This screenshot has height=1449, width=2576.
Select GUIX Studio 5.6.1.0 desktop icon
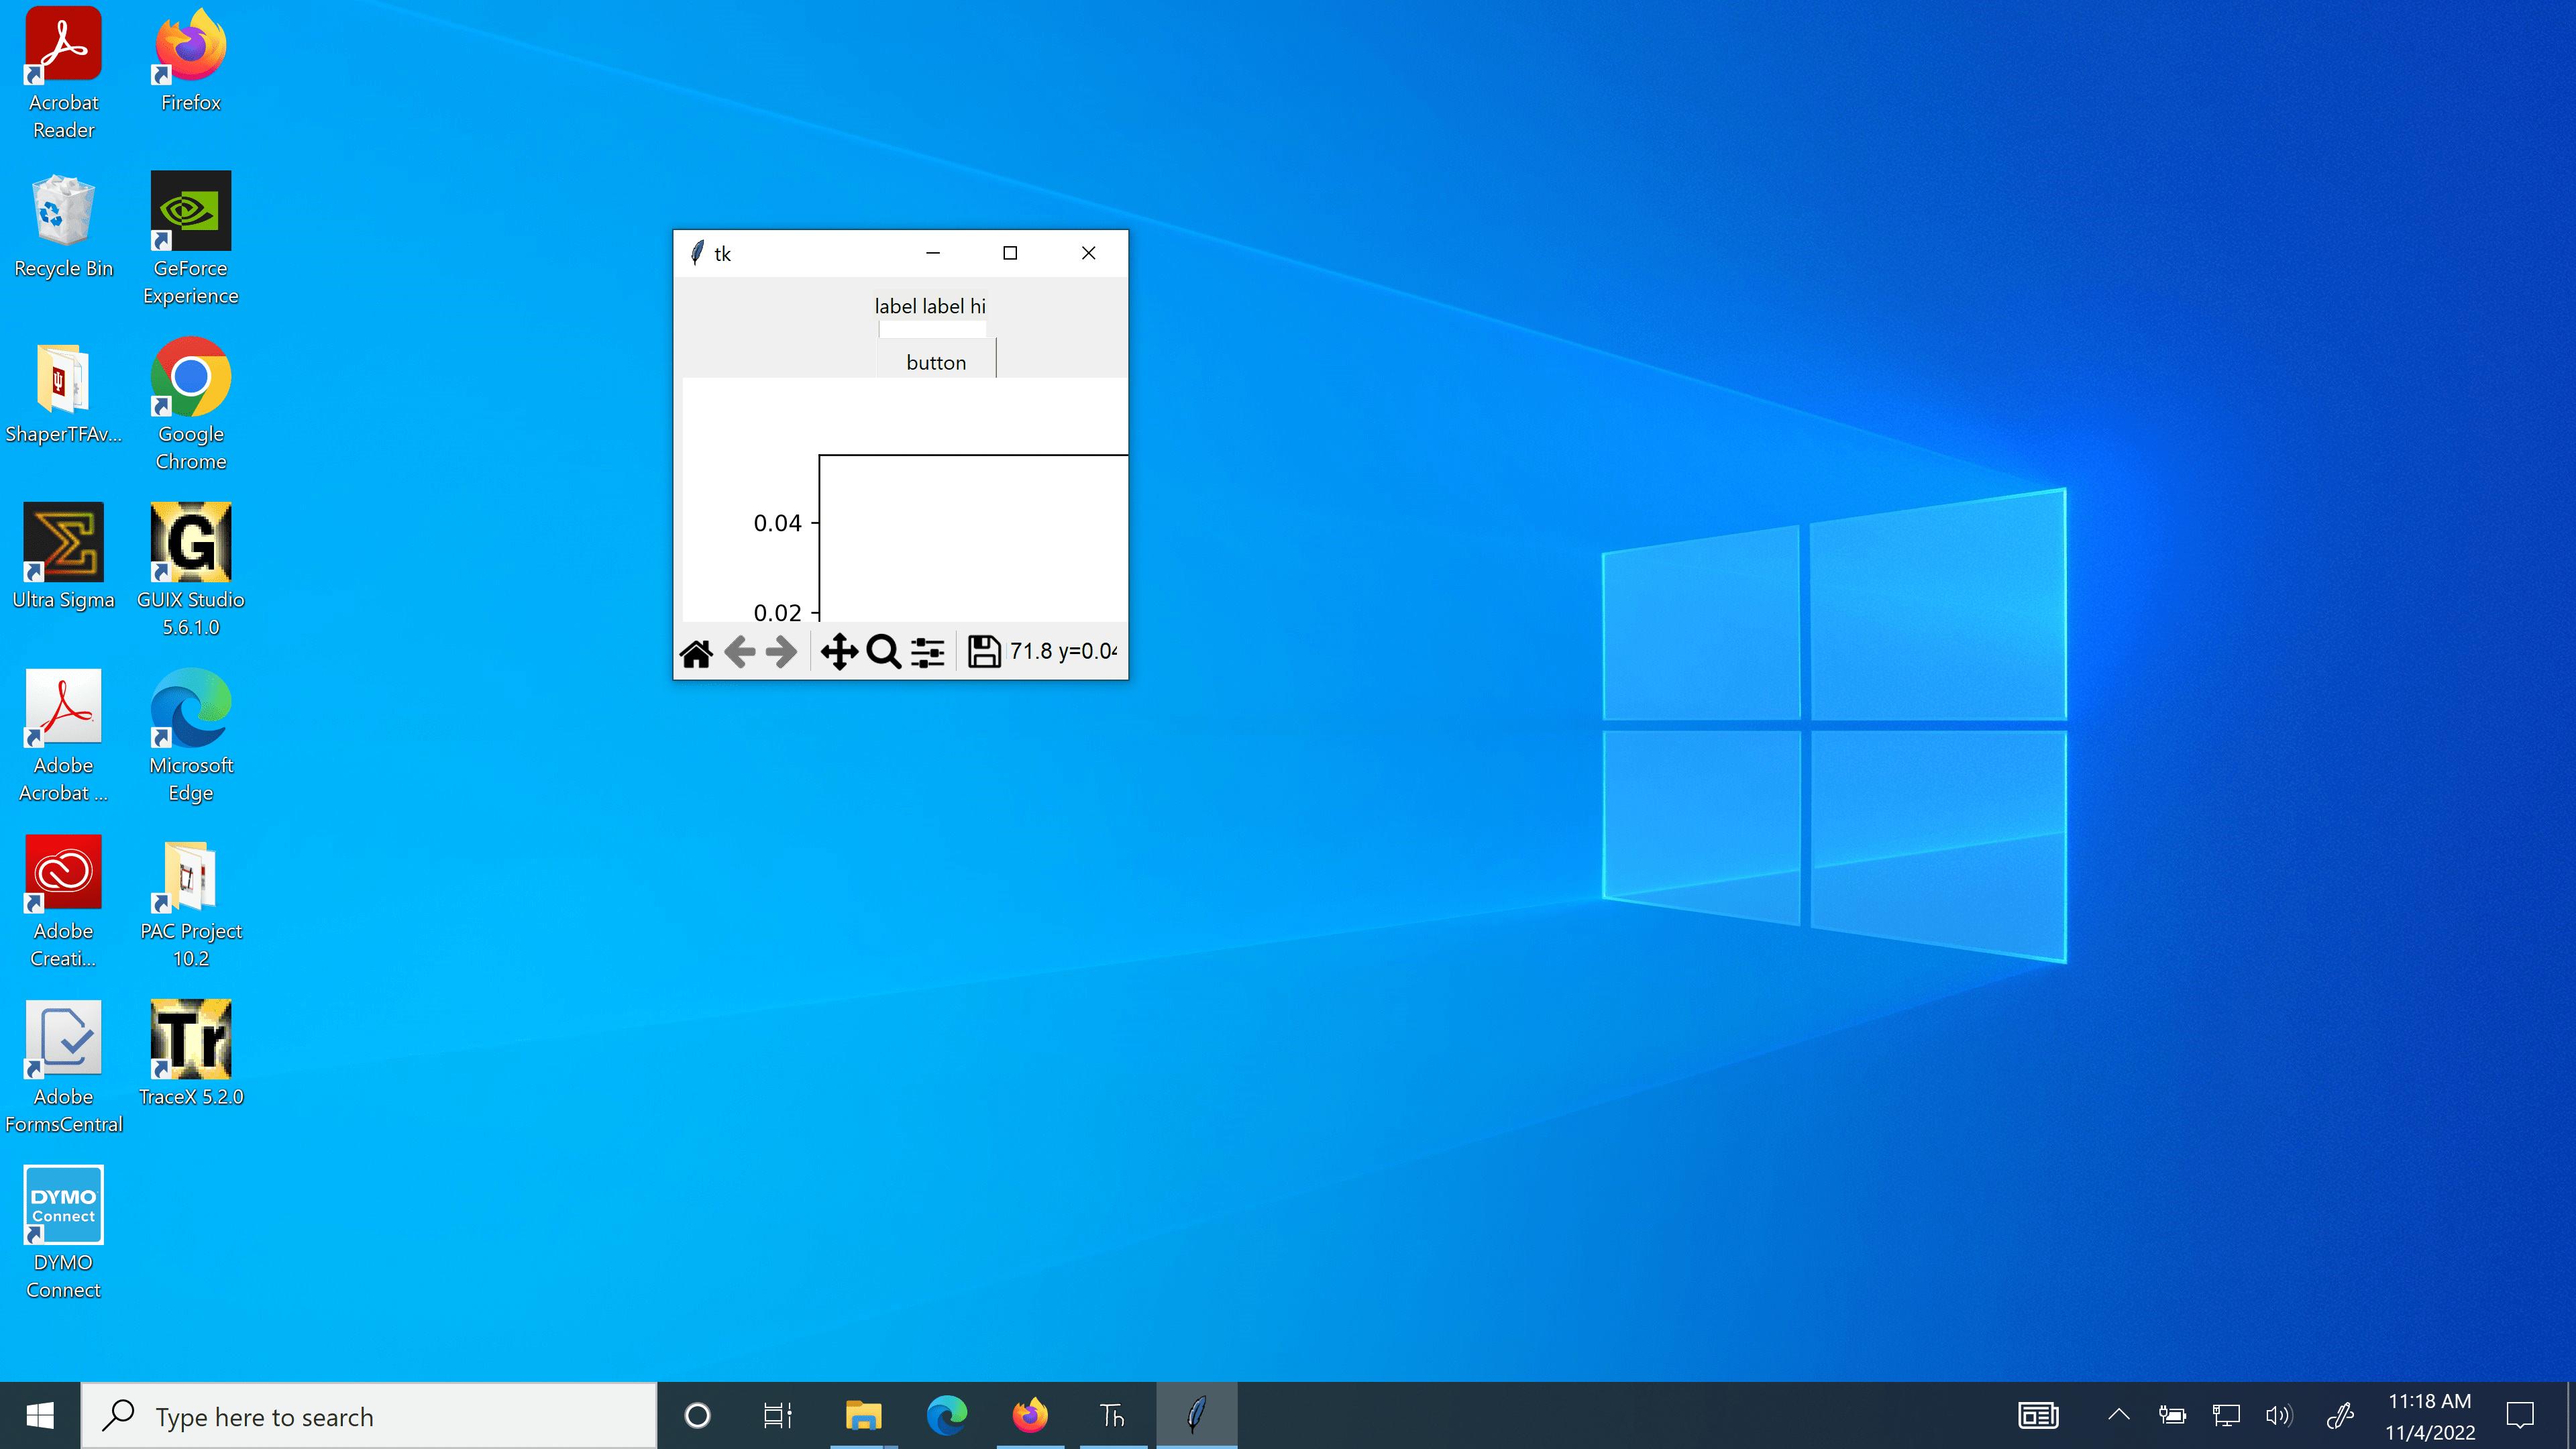coord(190,571)
